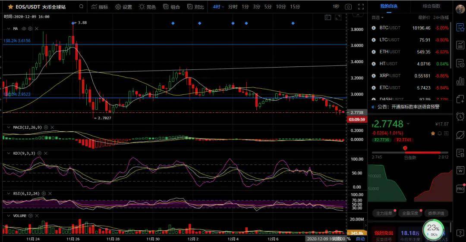This screenshot has height=242, width=466.
Task: Close the KDJ indicator panel
Action: 46,153
